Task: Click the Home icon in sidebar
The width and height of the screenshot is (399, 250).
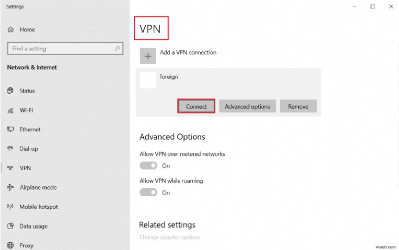Action: [10, 30]
